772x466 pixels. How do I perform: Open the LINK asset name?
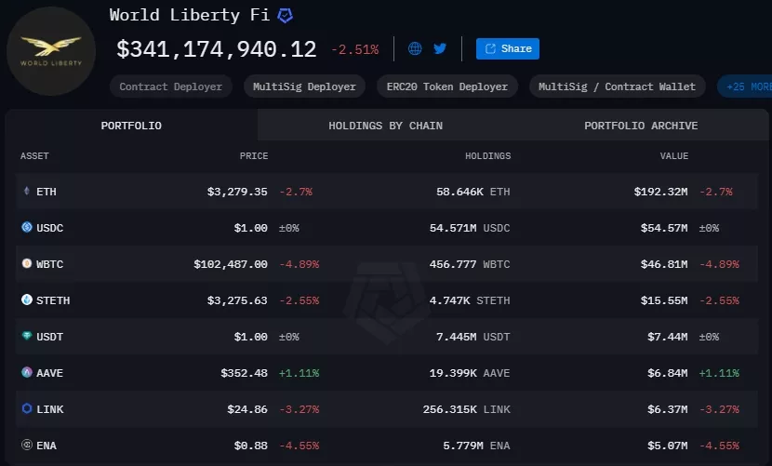[49, 409]
